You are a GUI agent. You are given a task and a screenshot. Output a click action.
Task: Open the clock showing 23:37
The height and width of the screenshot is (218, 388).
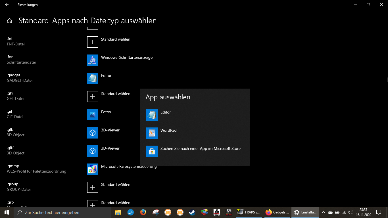coord(363,212)
